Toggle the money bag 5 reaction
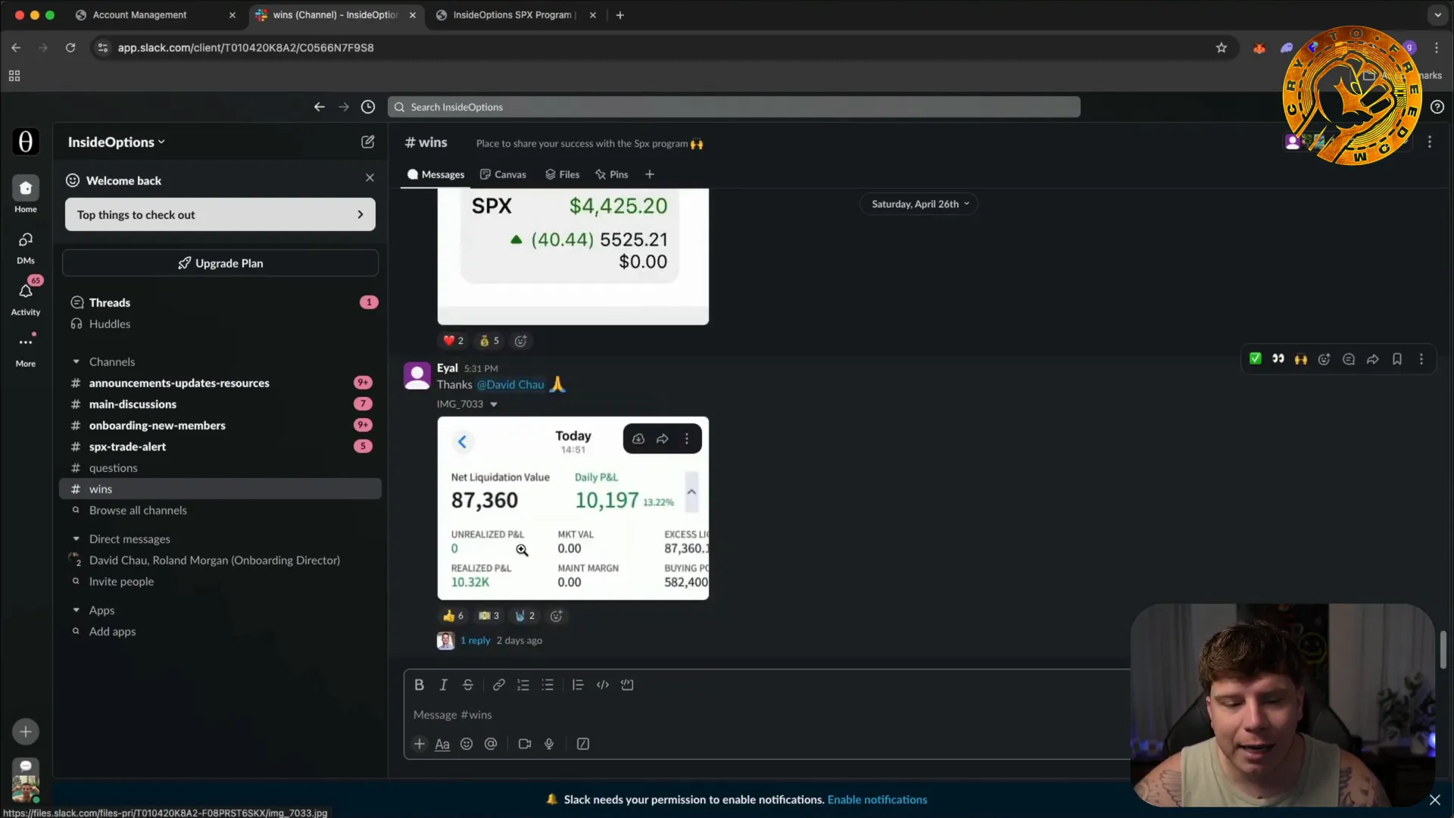The image size is (1454, 818). (489, 341)
